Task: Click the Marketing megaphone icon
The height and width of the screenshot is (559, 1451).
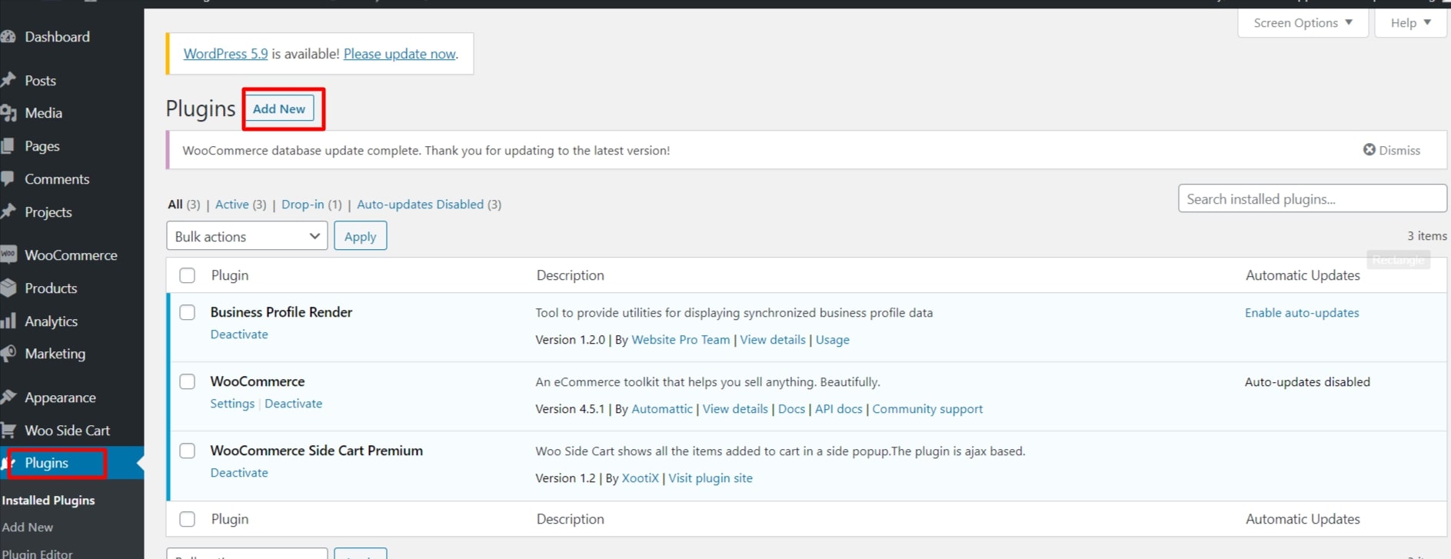Action: tap(8, 354)
